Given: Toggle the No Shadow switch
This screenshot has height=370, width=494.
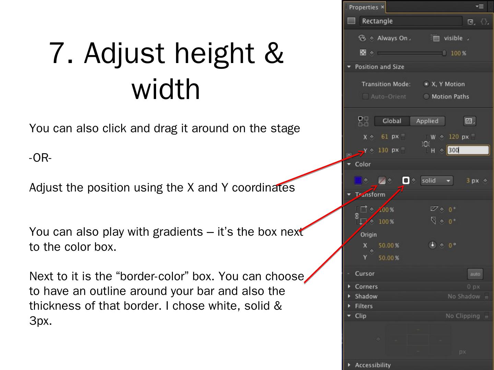Looking at the screenshot, I should 486,297.
